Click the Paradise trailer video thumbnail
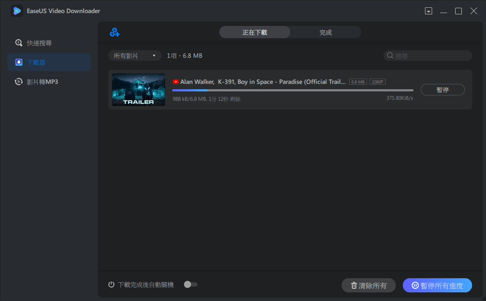486x301 pixels. pos(139,89)
